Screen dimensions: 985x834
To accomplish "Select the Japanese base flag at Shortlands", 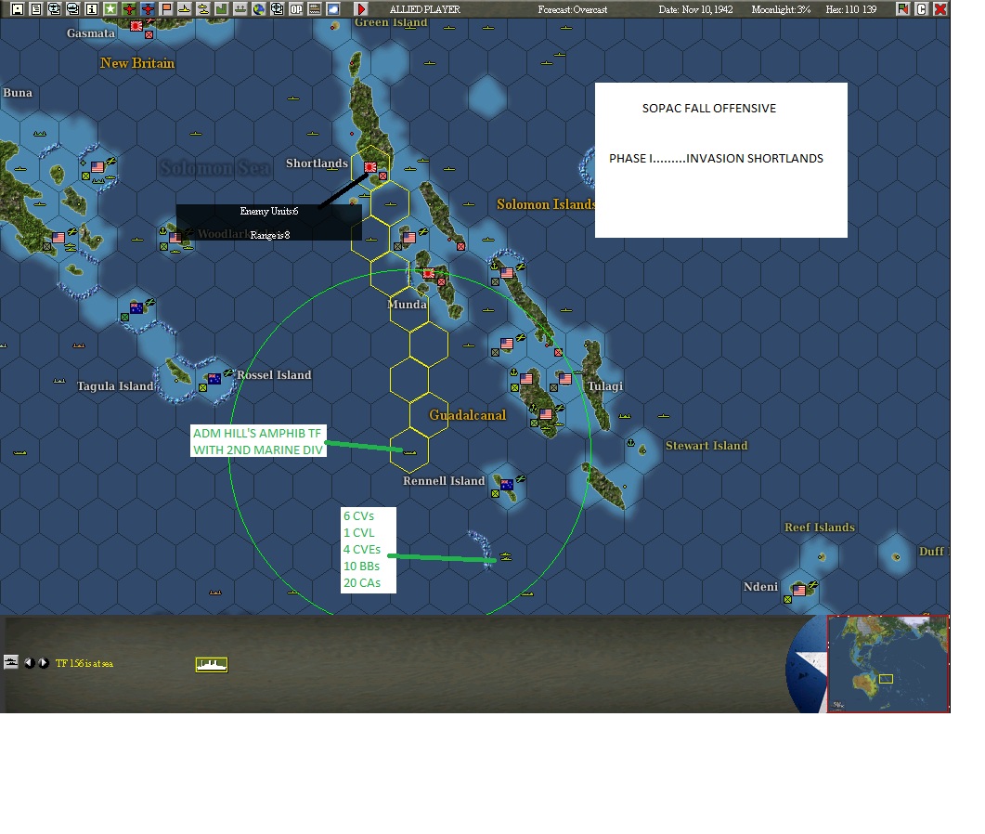I will pos(370,167).
